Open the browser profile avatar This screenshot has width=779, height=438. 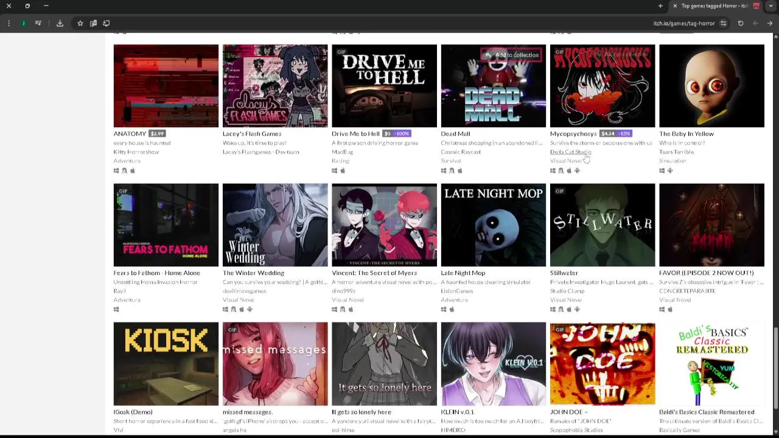click(23, 23)
